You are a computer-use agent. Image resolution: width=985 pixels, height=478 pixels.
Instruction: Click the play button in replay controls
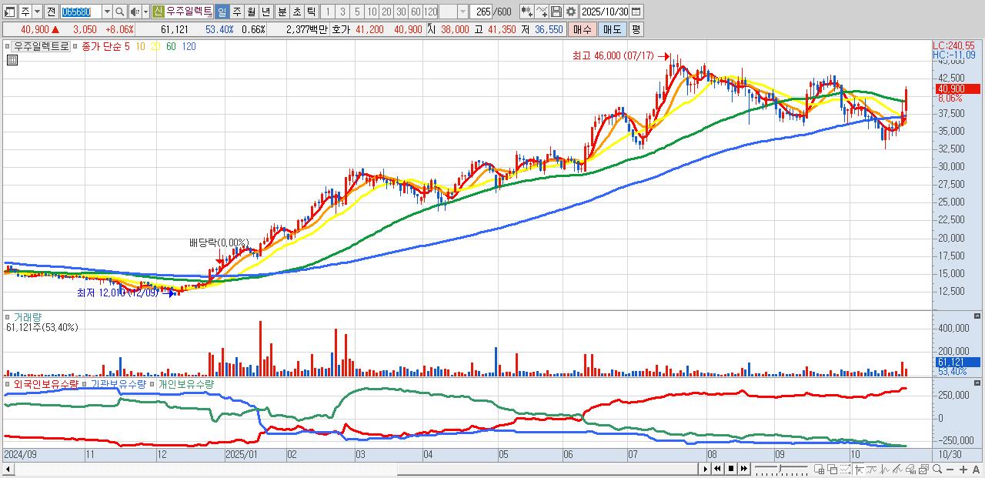click(x=706, y=469)
